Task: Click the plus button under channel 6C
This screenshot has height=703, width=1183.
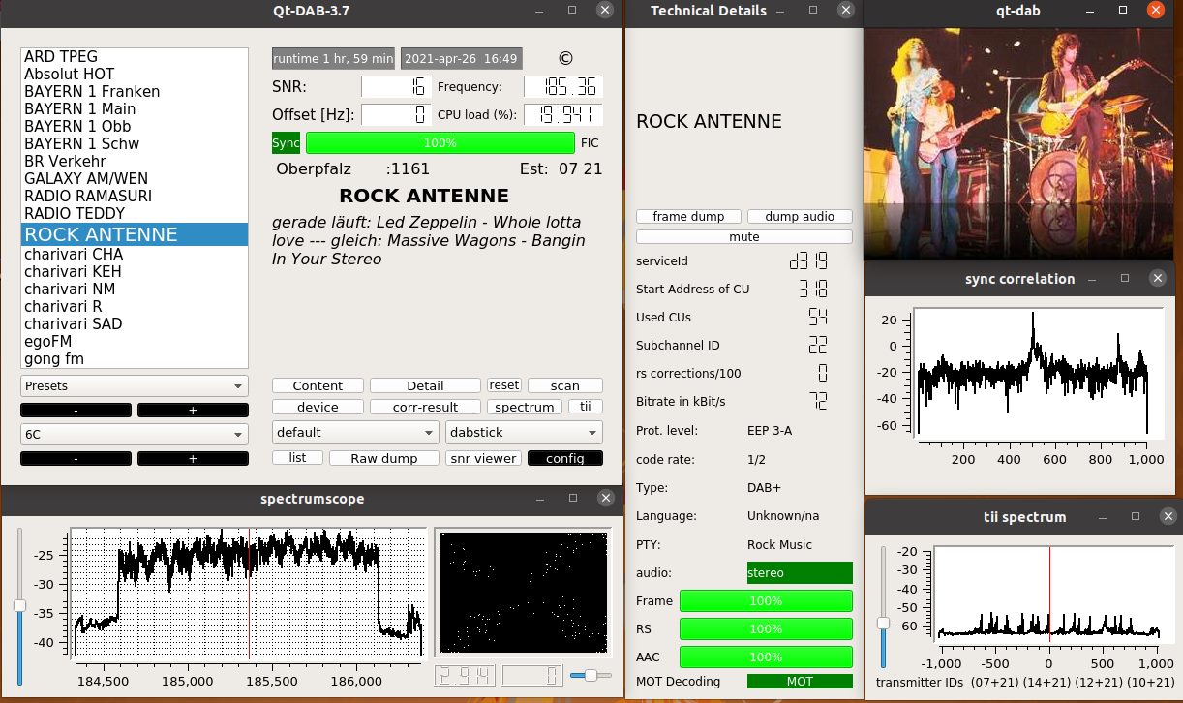Action: (193, 458)
